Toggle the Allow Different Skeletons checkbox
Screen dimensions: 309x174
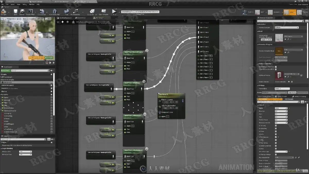pos(276,67)
